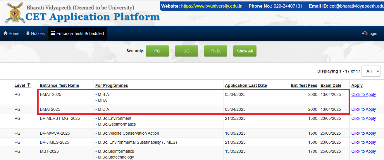Click the home icon in navigation bar
384x160 pixels.
pyautogui.click(x=5, y=34)
